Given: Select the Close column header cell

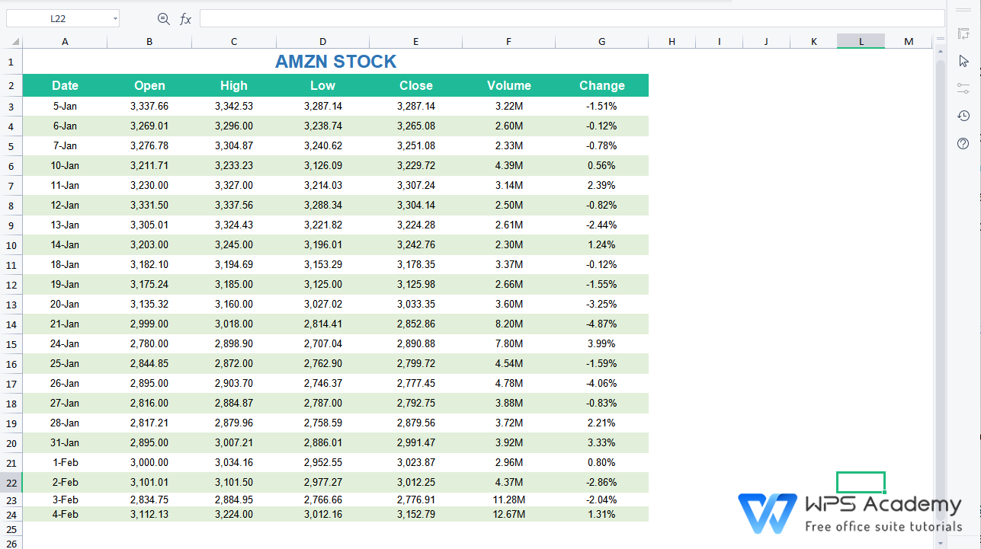Looking at the screenshot, I should (x=415, y=85).
